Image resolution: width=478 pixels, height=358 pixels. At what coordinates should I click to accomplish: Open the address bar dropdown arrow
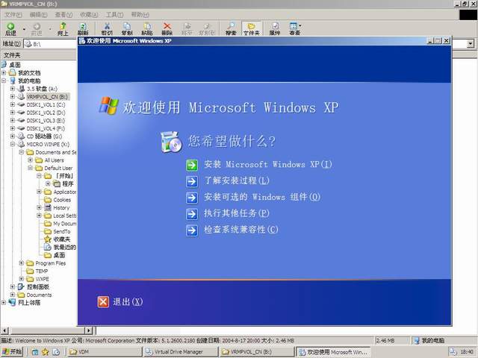pyautogui.click(x=471, y=44)
